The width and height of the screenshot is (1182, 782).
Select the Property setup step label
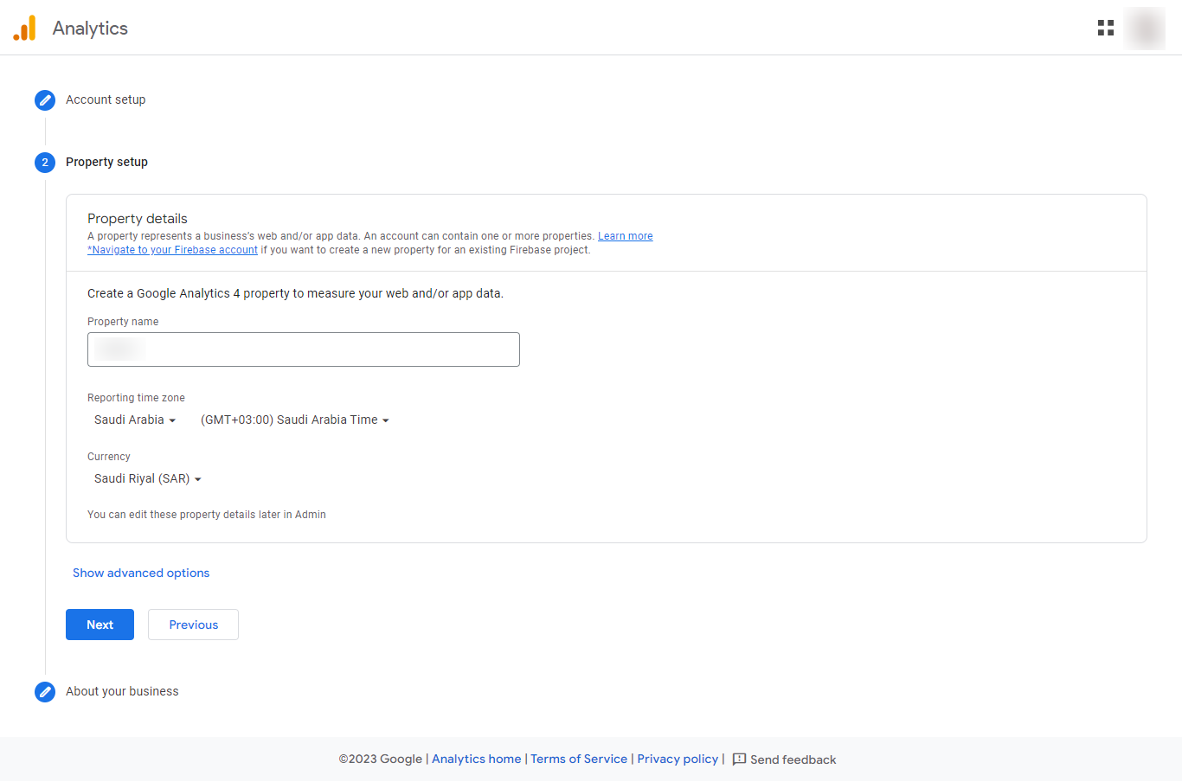pyautogui.click(x=106, y=162)
